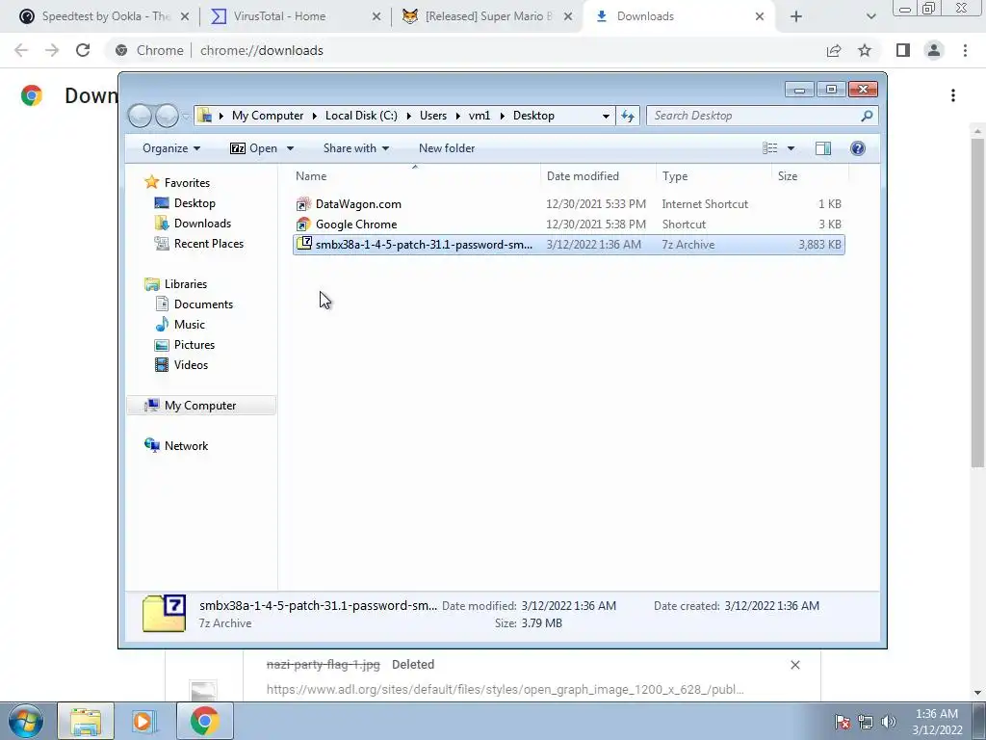Image resolution: width=986 pixels, height=740 pixels.
Task: Click Chrome reload page icon
Action: (x=83, y=50)
